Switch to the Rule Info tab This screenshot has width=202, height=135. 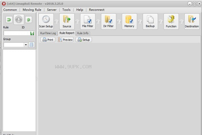pos(83,33)
